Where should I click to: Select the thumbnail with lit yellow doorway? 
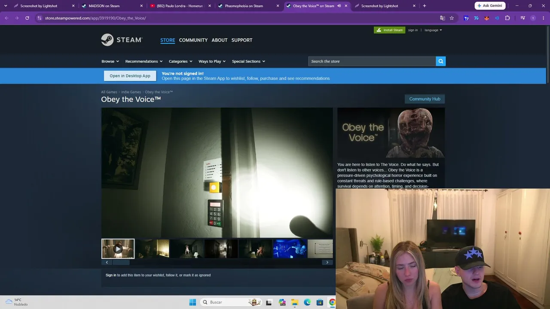pyautogui.click(x=153, y=249)
